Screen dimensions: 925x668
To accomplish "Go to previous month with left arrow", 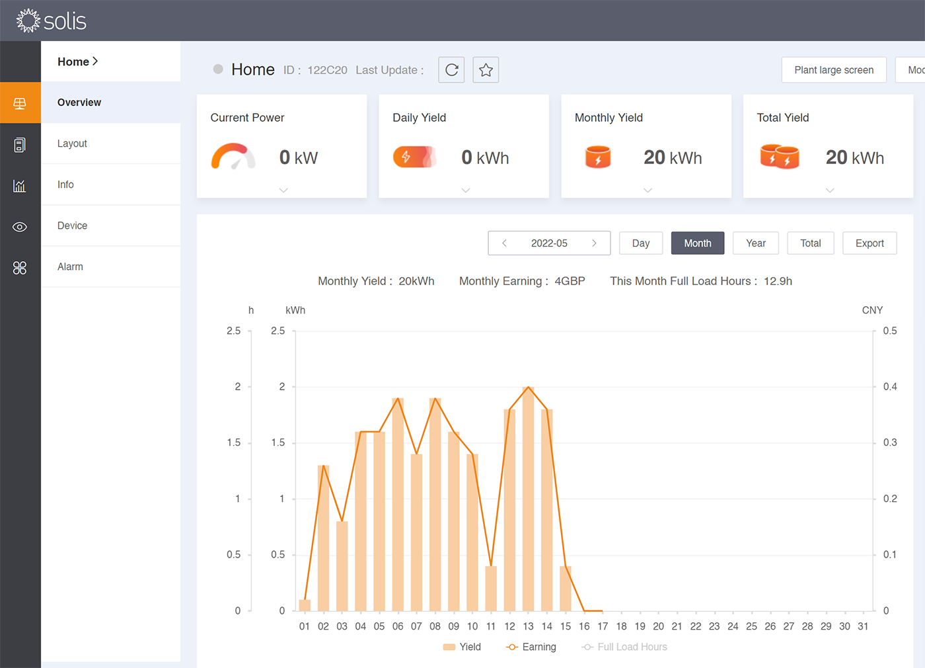I will point(504,243).
